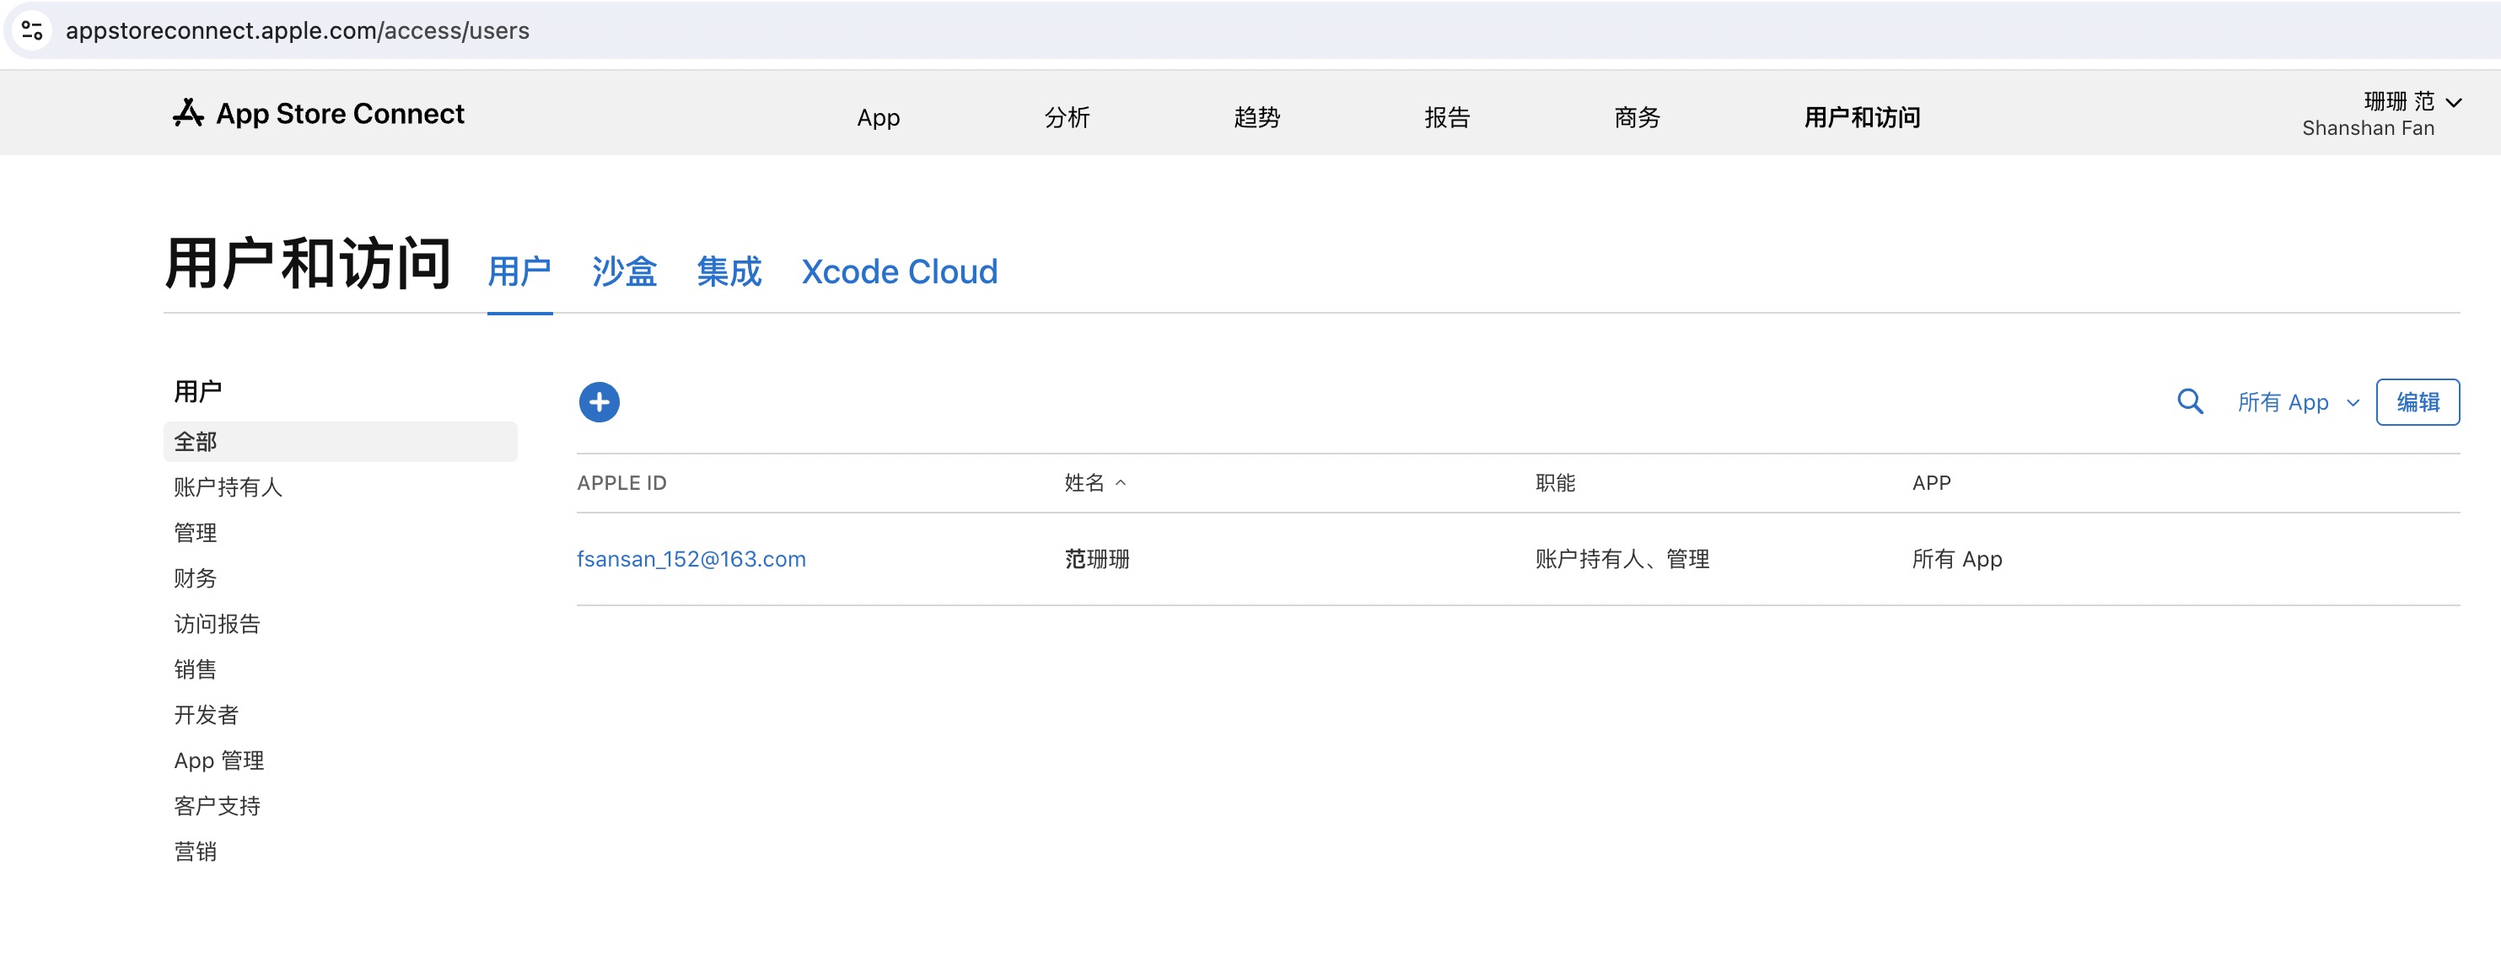The width and height of the screenshot is (2501, 978).
Task: Click the App Store Connect logo
Action: (x=319, y=114)
